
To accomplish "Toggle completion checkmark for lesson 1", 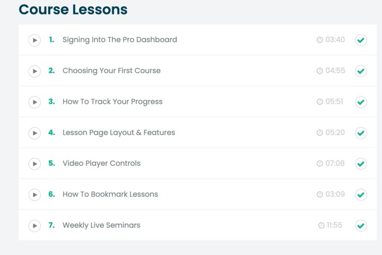I will pos(361,40).
